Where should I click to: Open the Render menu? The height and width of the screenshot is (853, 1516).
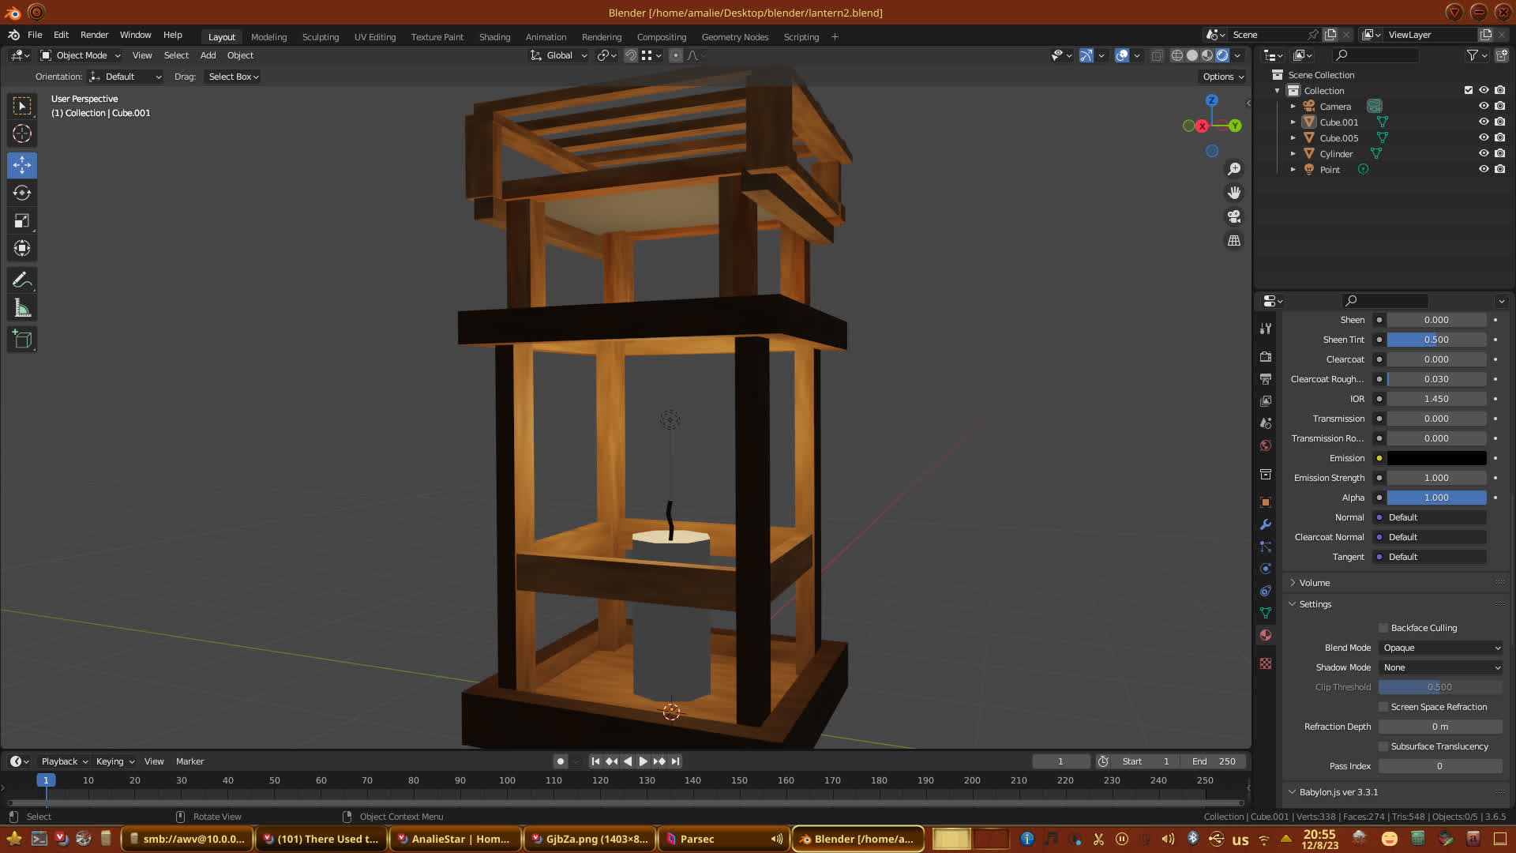94,35
